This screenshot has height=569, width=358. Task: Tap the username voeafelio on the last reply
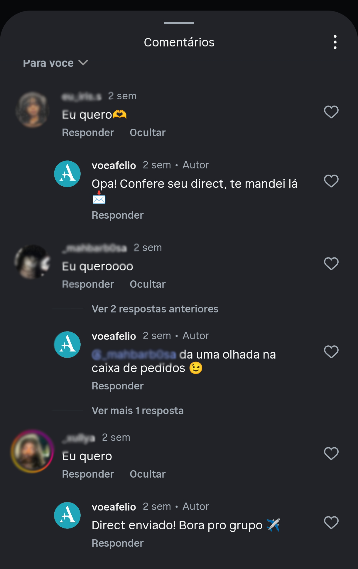click(x=114, y=506)
